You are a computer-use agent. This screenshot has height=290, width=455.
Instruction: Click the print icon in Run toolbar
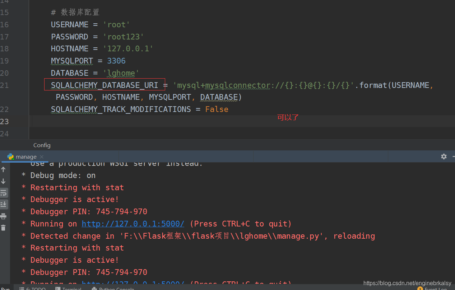tap(4, 216)
